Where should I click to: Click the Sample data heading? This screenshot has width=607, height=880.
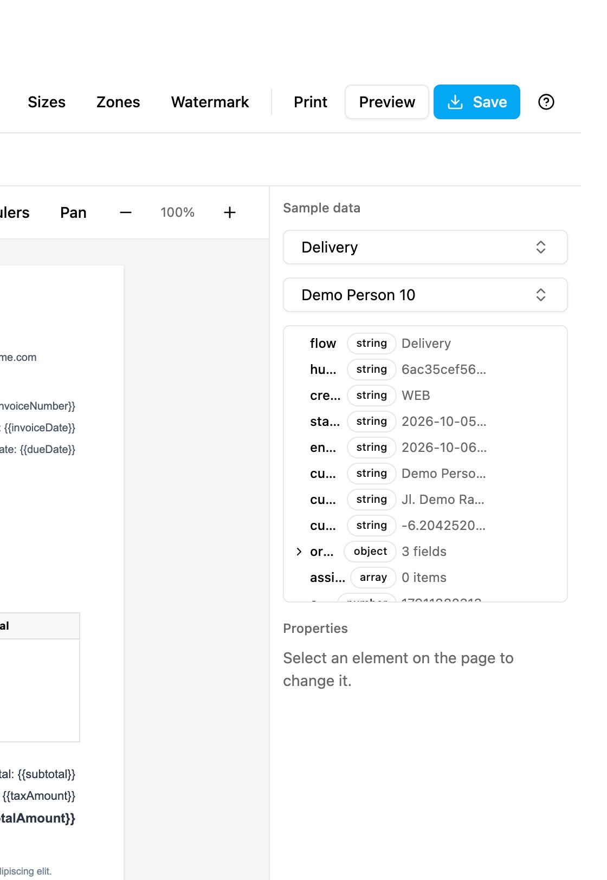(x=321, y=208)
